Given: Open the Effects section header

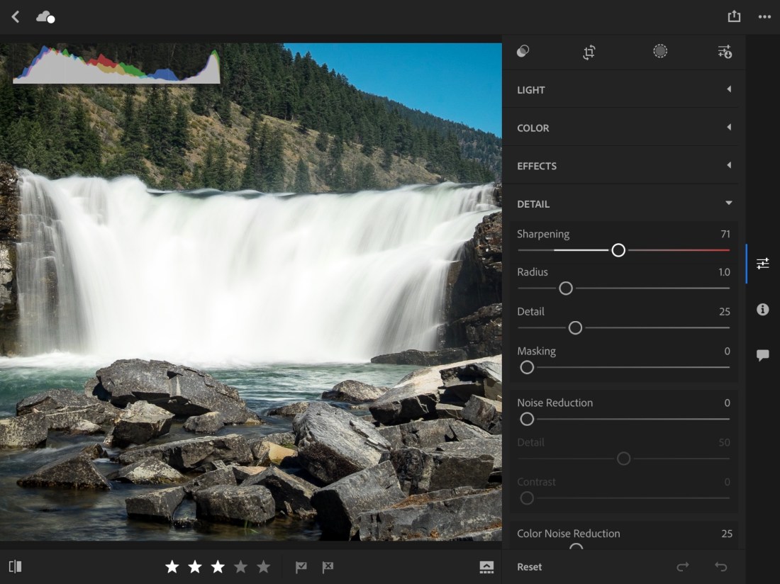Looking at the screenshot, I should 623,166.
